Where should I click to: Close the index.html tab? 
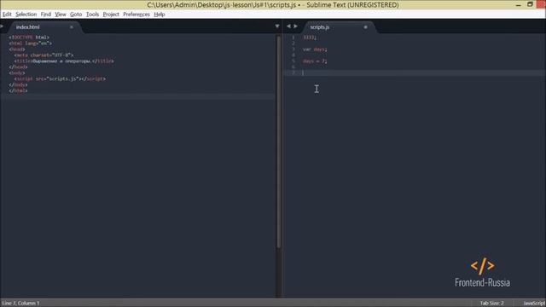point(72,27)
